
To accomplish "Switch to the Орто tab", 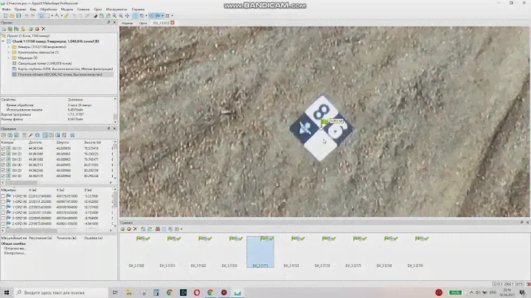I will 142,23.
